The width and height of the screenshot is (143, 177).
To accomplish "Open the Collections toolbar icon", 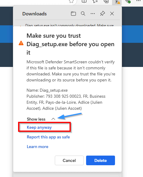I will [x=106, y=1].
